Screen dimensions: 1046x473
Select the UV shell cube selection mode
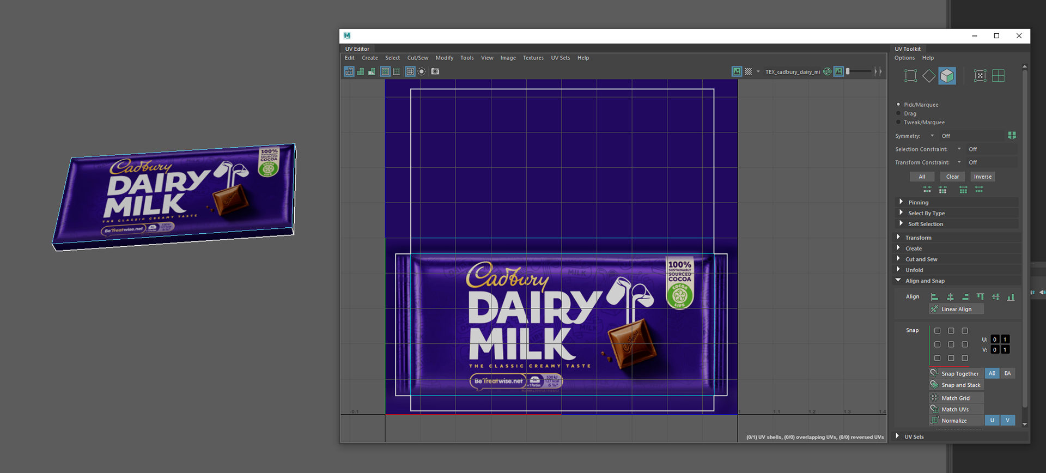point(947,76)
